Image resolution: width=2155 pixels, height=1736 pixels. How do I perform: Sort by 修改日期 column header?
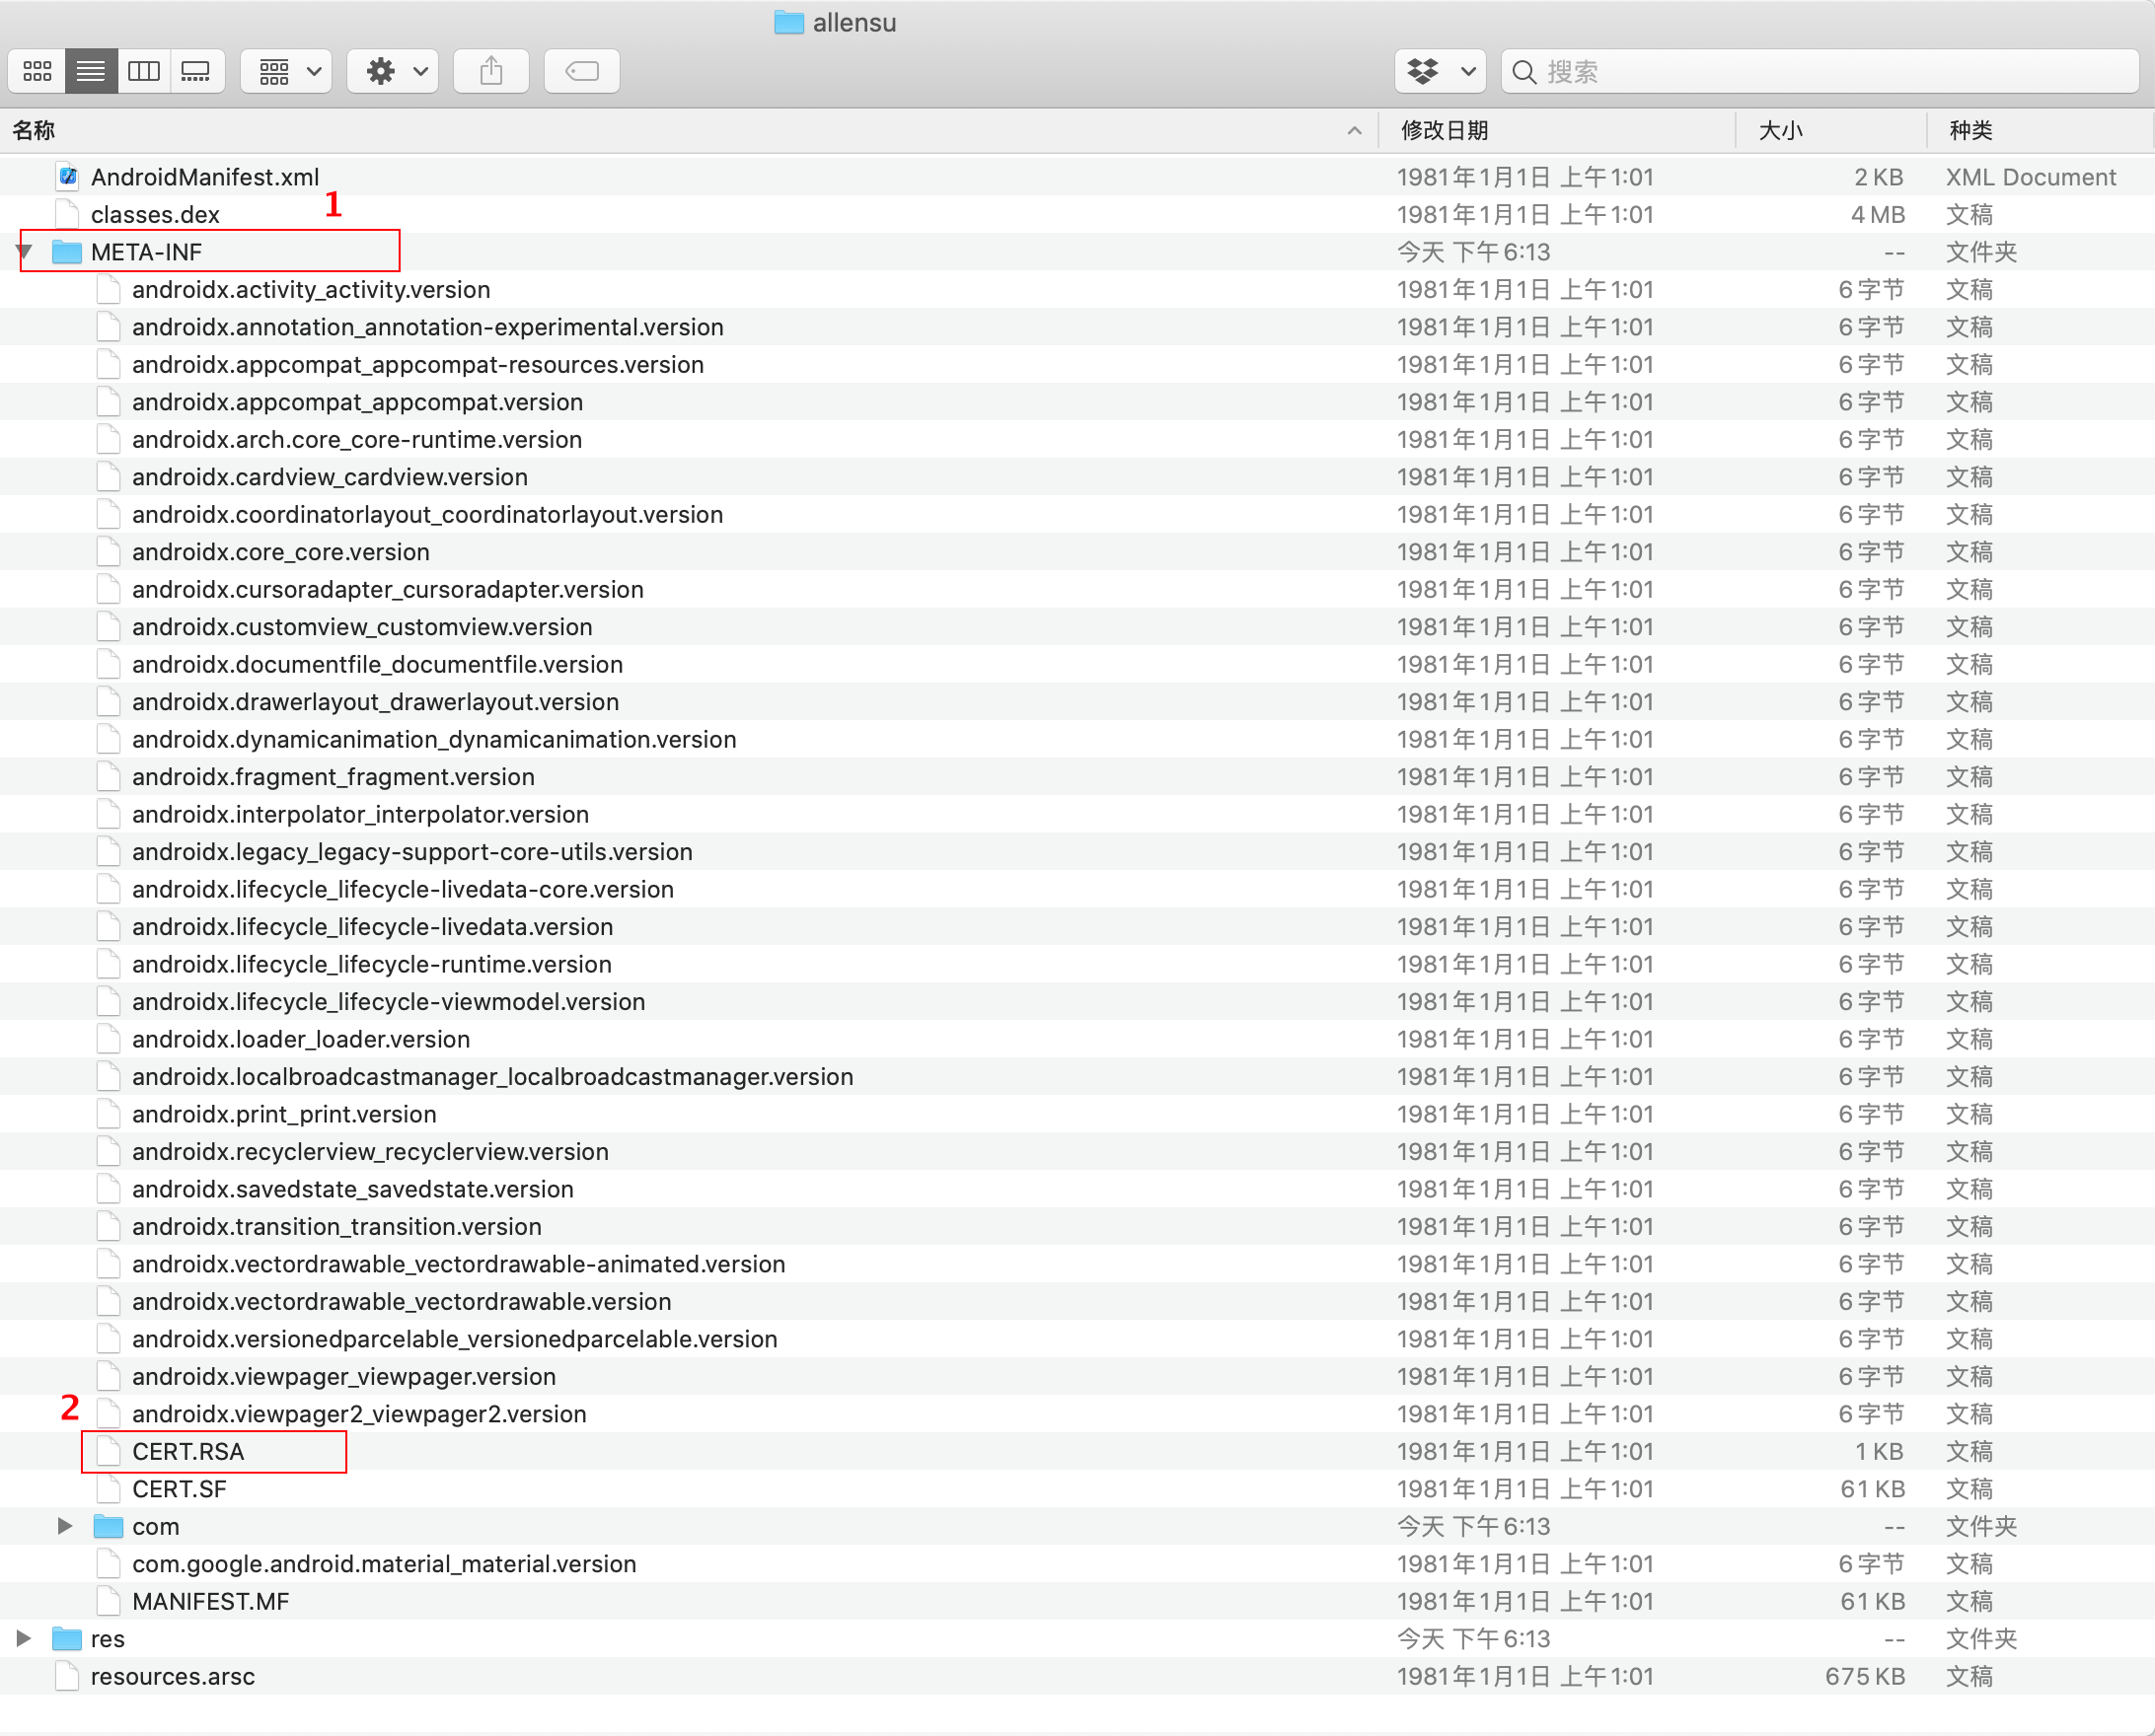click(1444, 130)
